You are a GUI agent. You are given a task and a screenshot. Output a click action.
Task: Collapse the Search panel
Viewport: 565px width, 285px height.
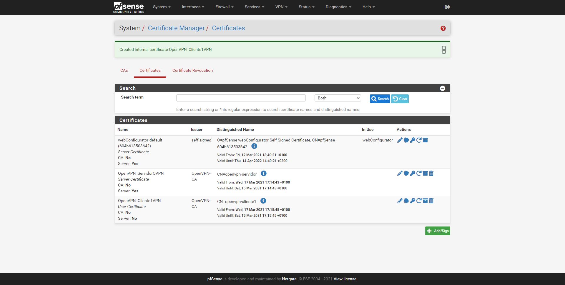pyautogui.click(x=443, y=88)
